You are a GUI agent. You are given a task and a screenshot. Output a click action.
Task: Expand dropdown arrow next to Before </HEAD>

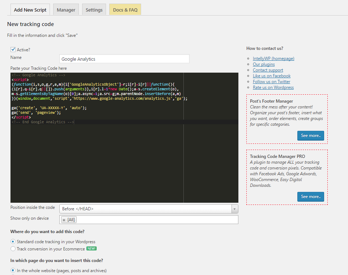pos(235,209)
